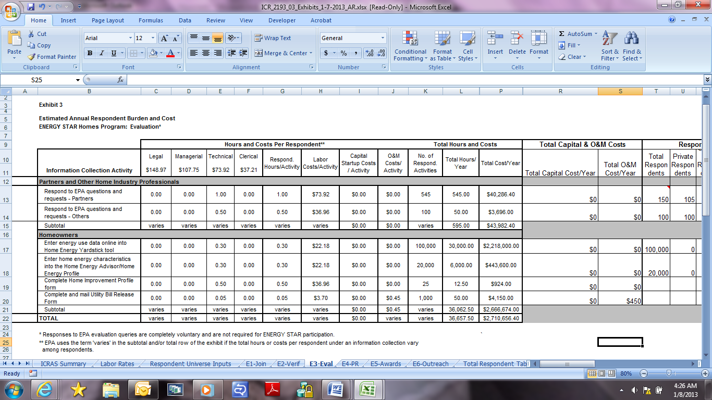Toggle Bold formatting
The image size is (712, 400).
pos(90,53)
